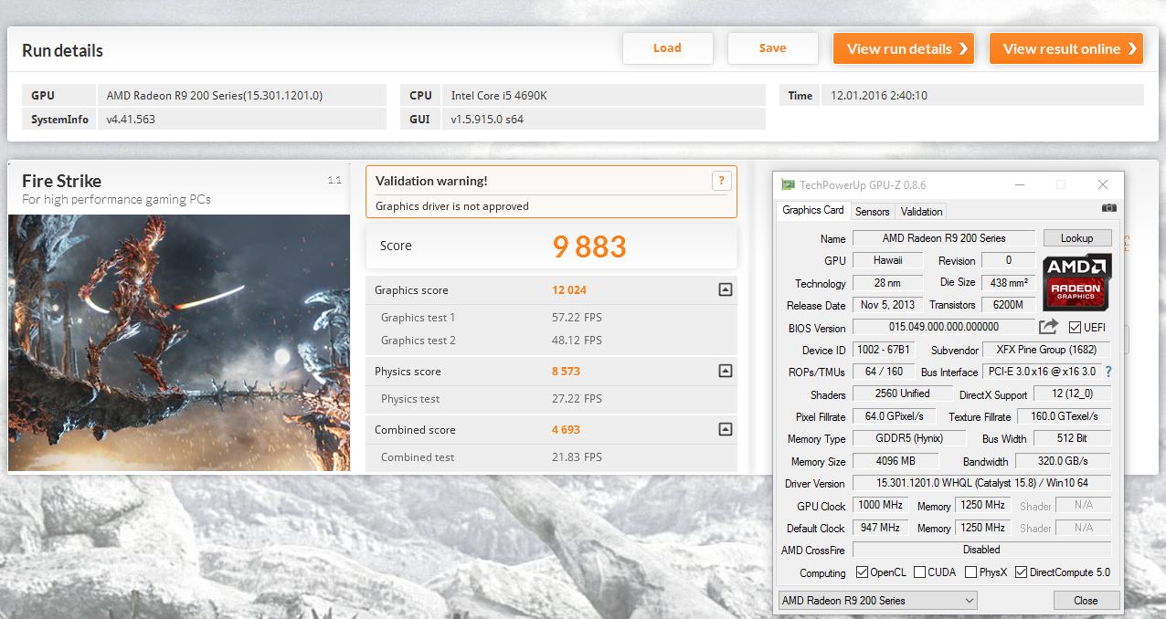This screenshot has width=1166, height=619.
Task: Click Combined test 21.83 FPS value
Action: click(577, 456)
